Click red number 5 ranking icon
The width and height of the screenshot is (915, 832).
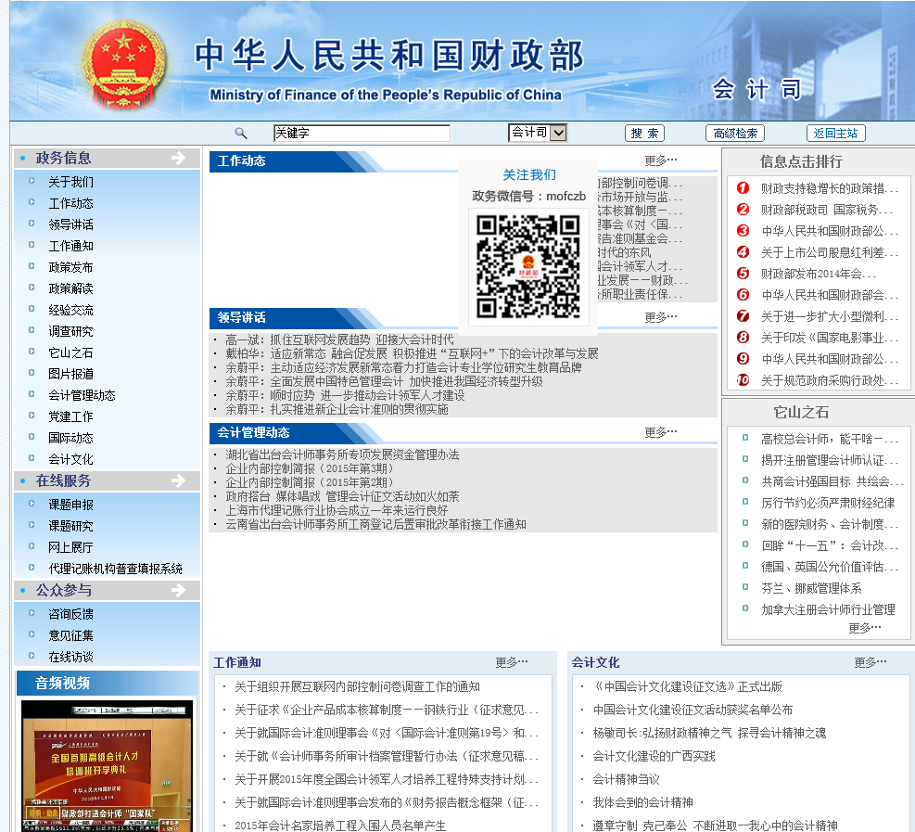[x=743, y=274]
